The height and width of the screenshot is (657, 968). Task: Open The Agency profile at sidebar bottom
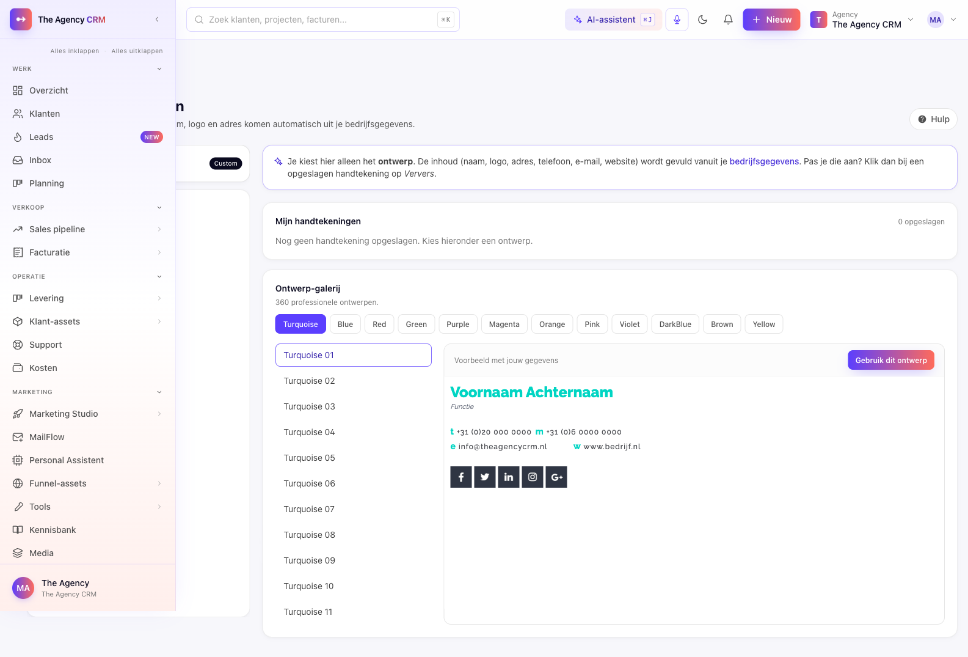(x=87, y=588)
